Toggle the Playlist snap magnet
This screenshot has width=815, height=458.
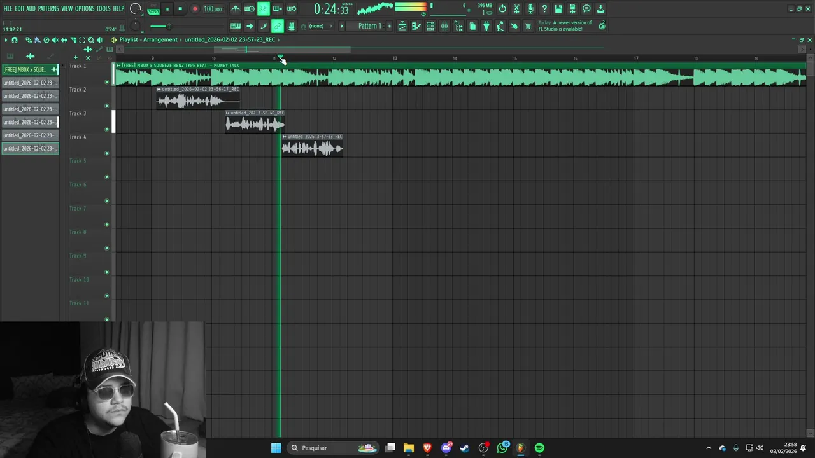15,39
